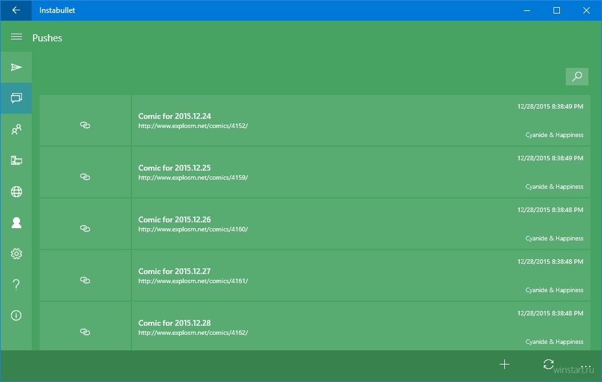Follow the explosm.net/comics/4160/ link

[x=193, y=229]
